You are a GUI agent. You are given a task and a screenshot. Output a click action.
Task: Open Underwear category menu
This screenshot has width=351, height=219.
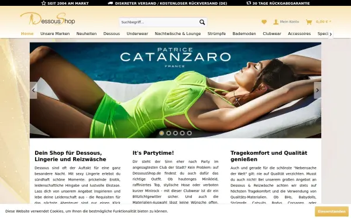[x=137, y=34]
